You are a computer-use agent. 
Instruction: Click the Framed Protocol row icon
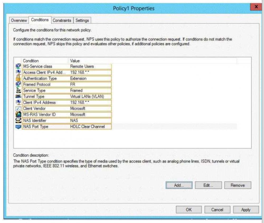point(18,84)
